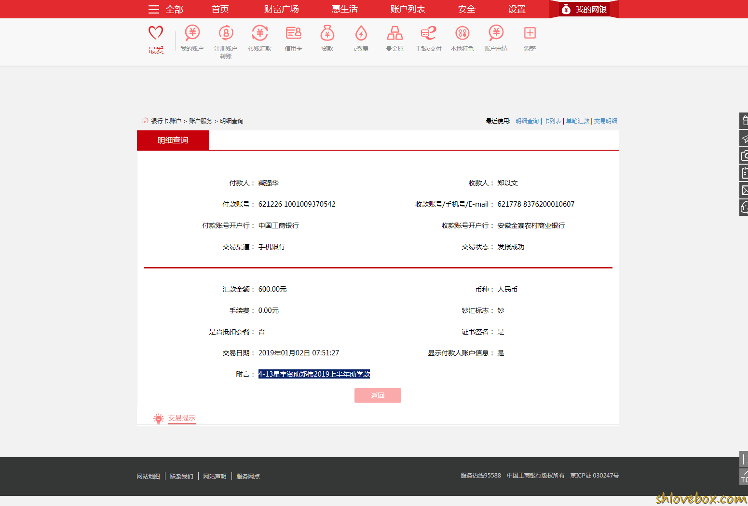The width and height of the screenshot is (748, 506).
Task: Click transaction status 发报成功
Action: coord(511,247)
